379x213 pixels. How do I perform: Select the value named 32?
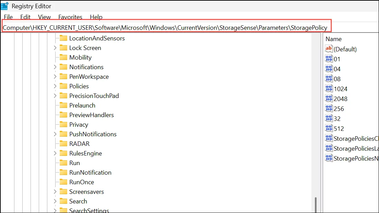[337, 119]
